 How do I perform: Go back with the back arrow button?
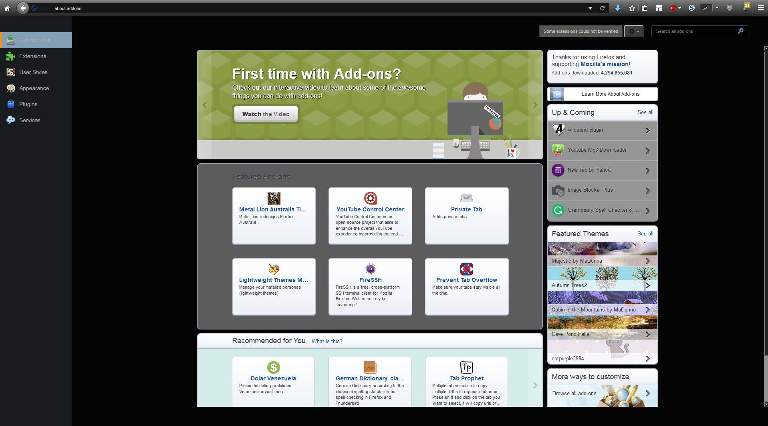pos(23,8)
